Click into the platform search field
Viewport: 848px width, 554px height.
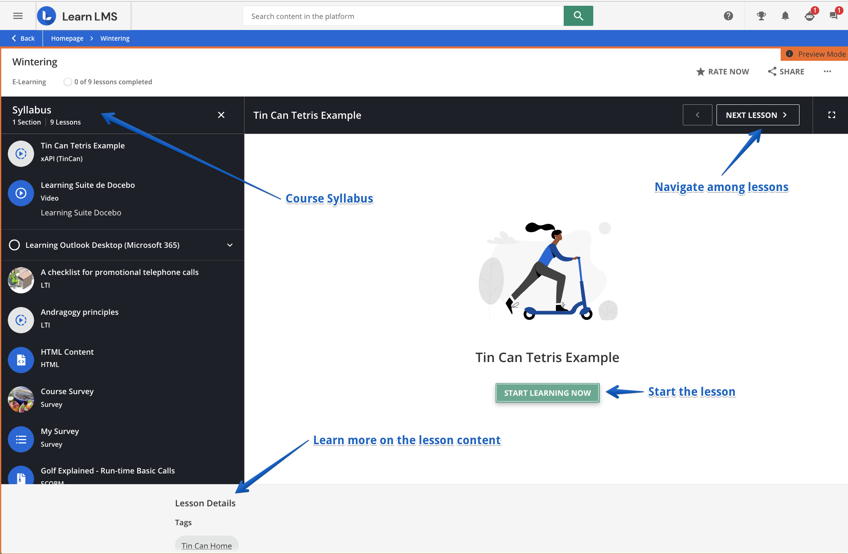click(x=403, y=16)
